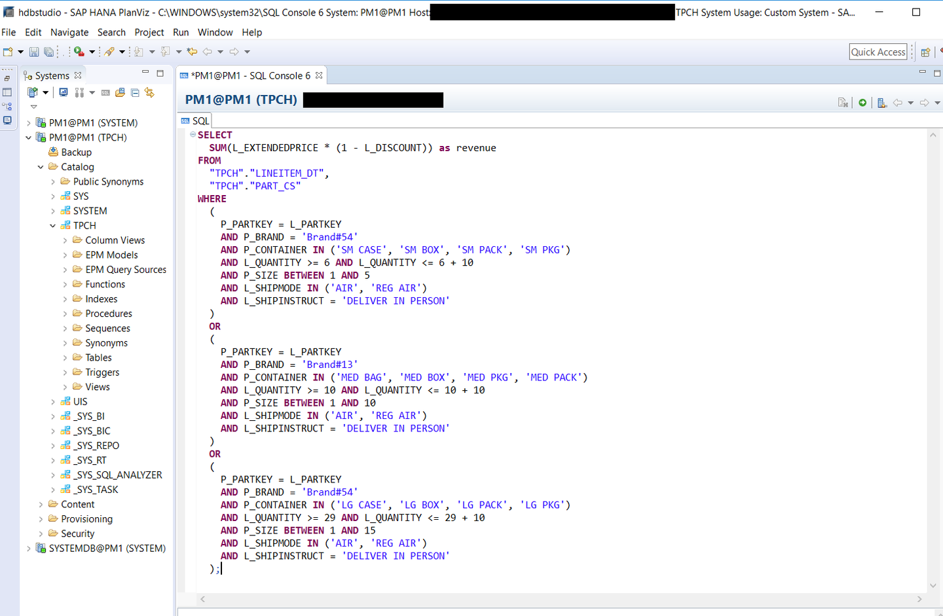Click the Save All icon in the toolbar

48,52
